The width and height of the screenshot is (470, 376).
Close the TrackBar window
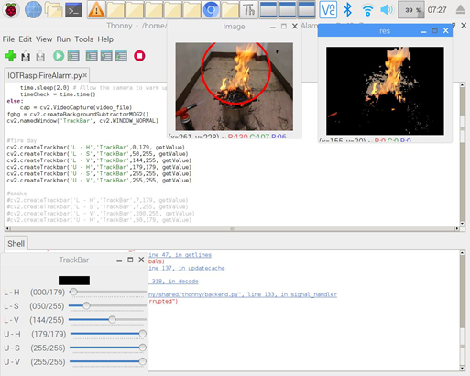pyautogui.click(x=141, y=260)
